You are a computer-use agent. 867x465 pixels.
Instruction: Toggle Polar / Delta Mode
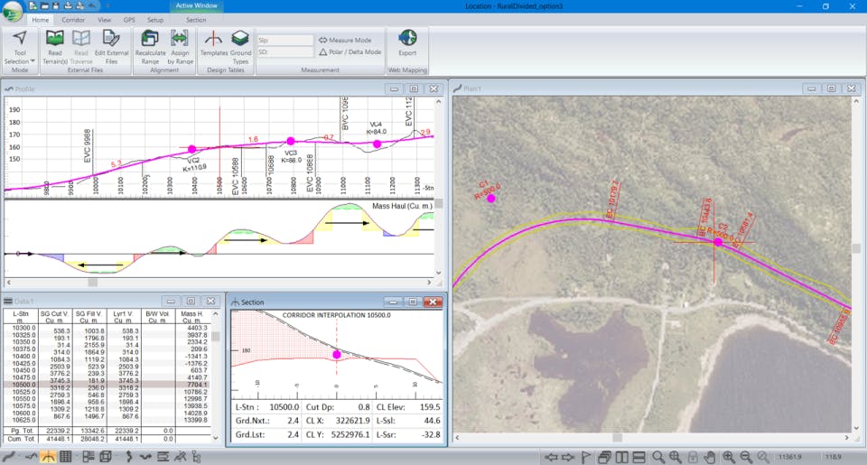pyautogui.click(x=350, y=52)
